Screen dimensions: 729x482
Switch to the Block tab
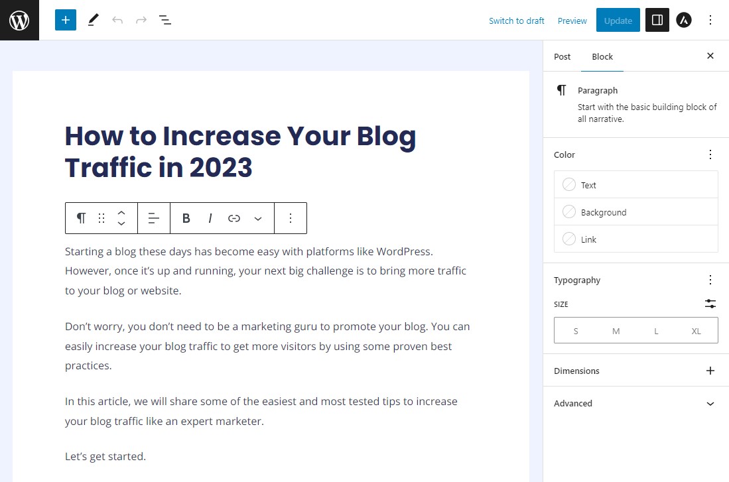(602, 57)
